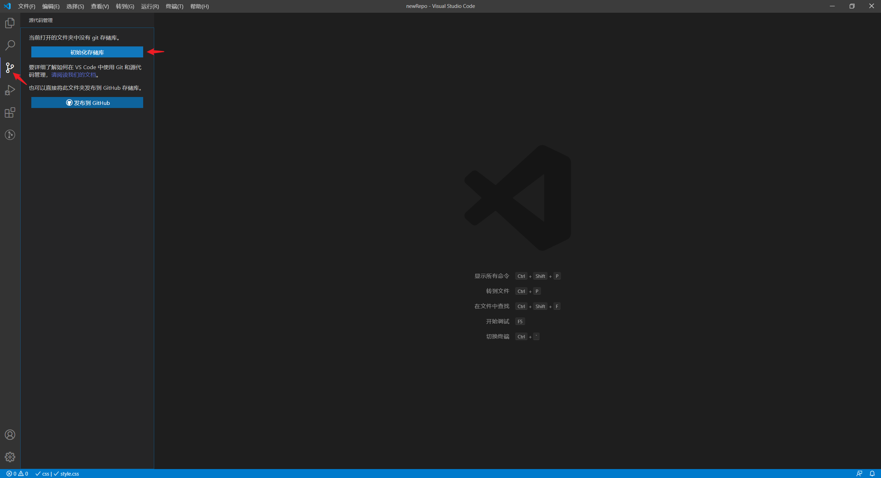Open the 请阅读我们的文档 link

(74, 75)
